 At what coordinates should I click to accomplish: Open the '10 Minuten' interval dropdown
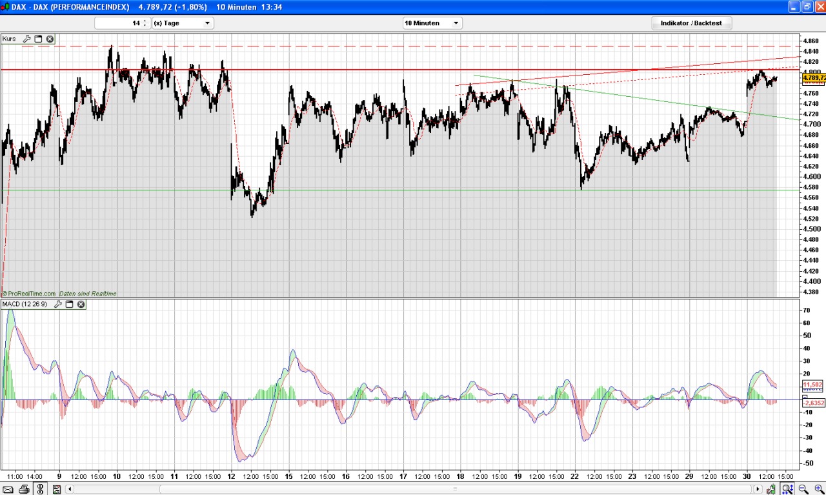[431, 23]
